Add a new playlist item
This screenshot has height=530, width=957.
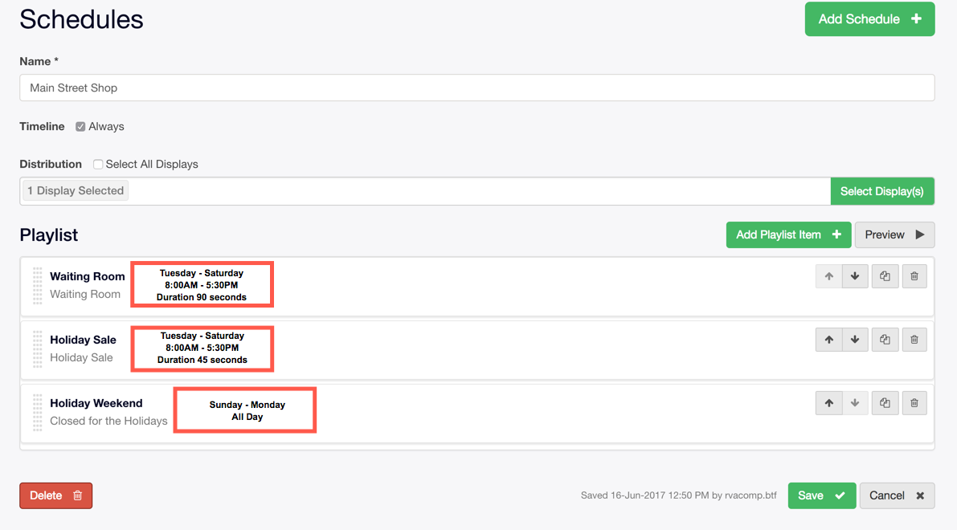[788, 234]
